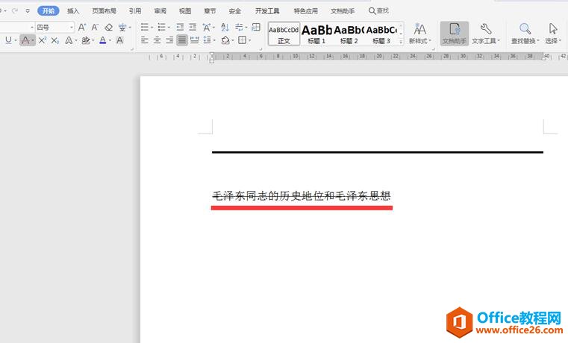Image resolution: width=568 pixels, height=343 pixels.
Task: Toggle subscript formatting
Action: pyautogui.click(x=54, y=40)
